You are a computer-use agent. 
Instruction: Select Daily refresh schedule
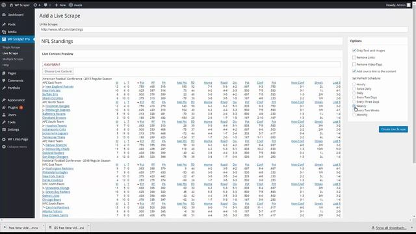click(354, 93)
